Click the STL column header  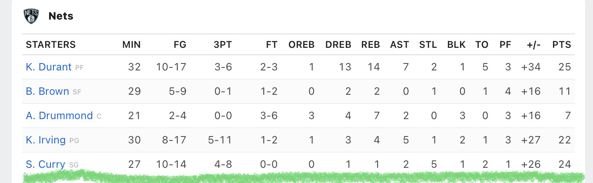(428, 44)
